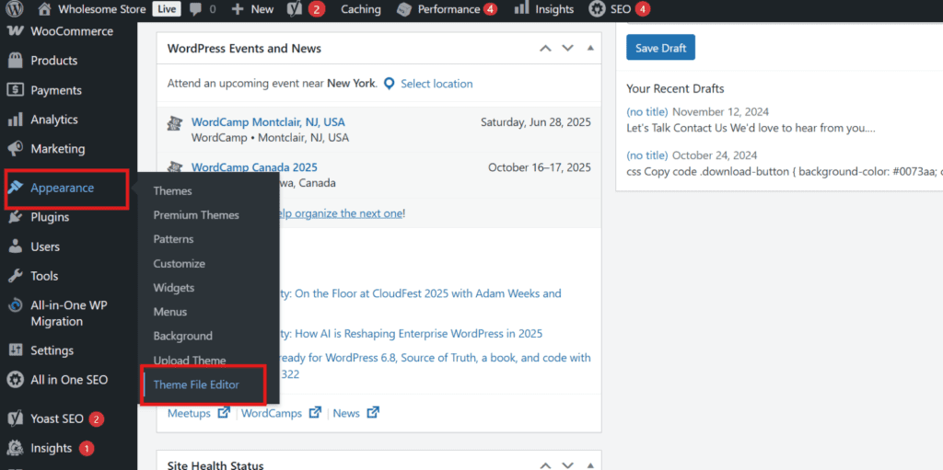
Task: Choose Widgets from the Appearance submenu
Action: pyautogui.click(x=173, y=287)
